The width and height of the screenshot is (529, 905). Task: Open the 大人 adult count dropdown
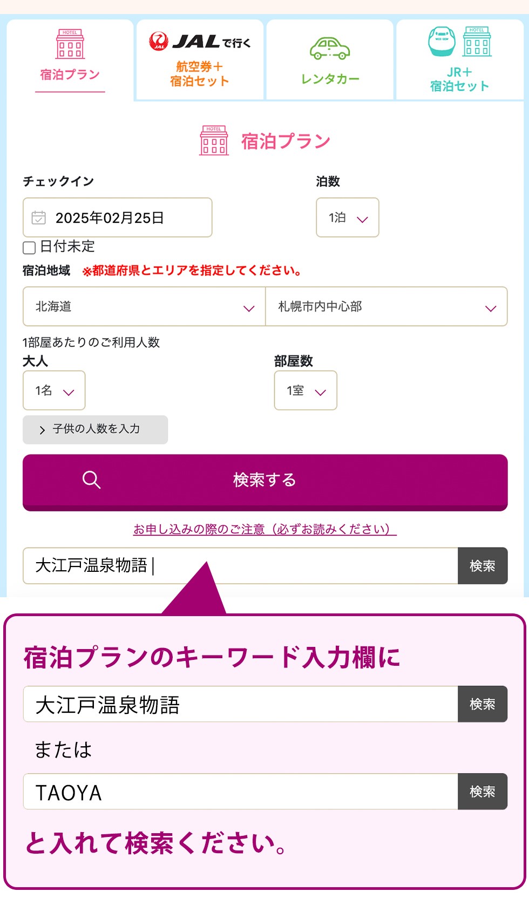54,390
